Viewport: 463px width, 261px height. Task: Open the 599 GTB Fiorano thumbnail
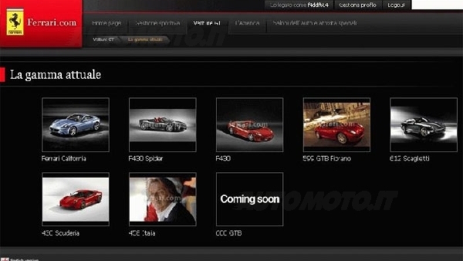pyautogui.click(x=337, y=125)
